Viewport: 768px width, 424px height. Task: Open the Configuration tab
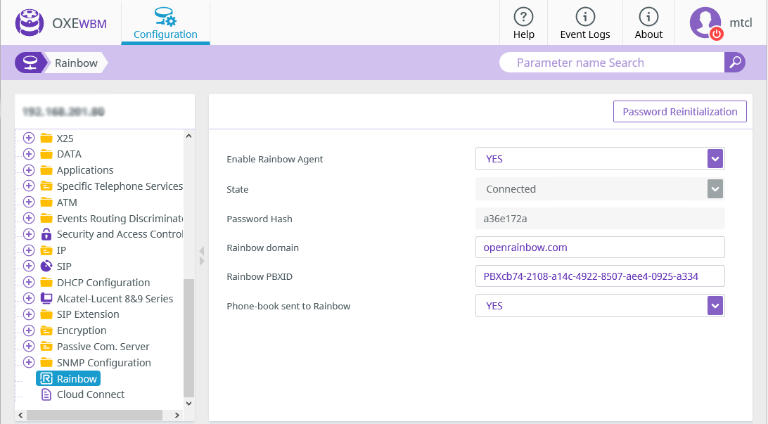tap(165, 23)
